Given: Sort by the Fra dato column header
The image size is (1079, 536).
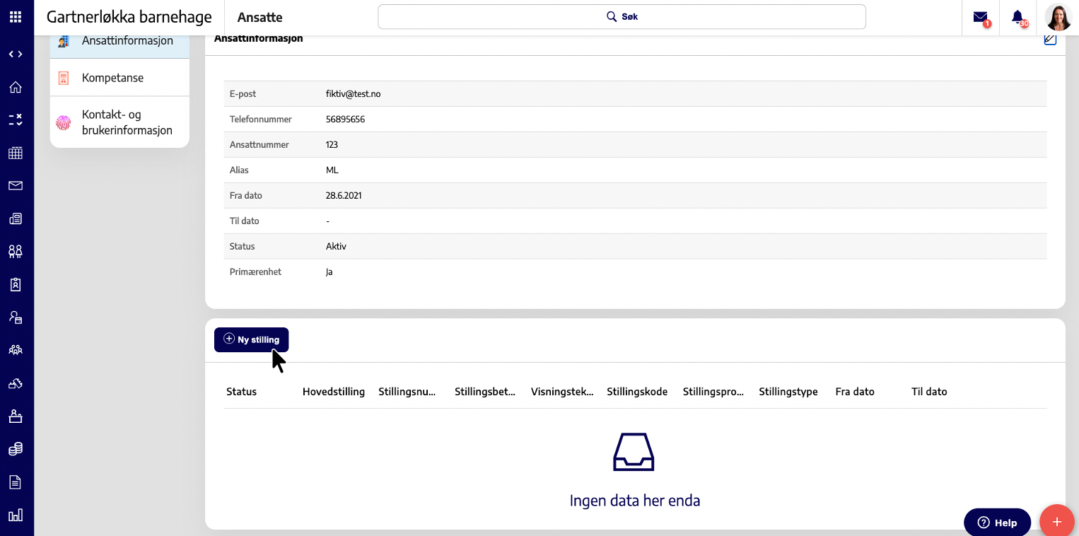Looking at the screenshot, I should 855,392.
